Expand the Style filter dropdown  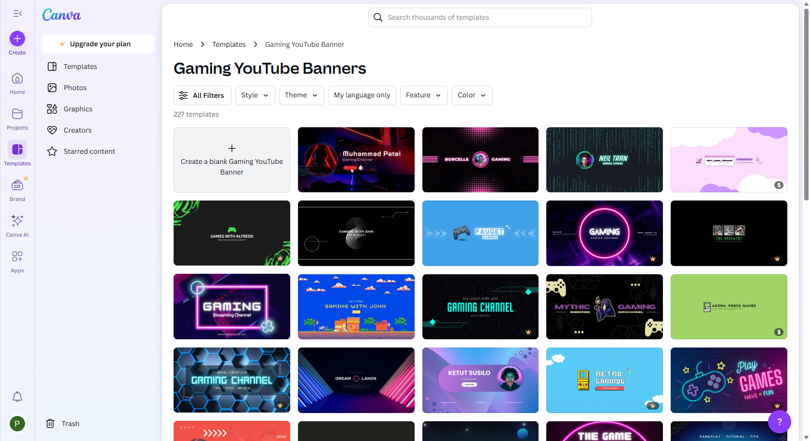pos(255,95)
